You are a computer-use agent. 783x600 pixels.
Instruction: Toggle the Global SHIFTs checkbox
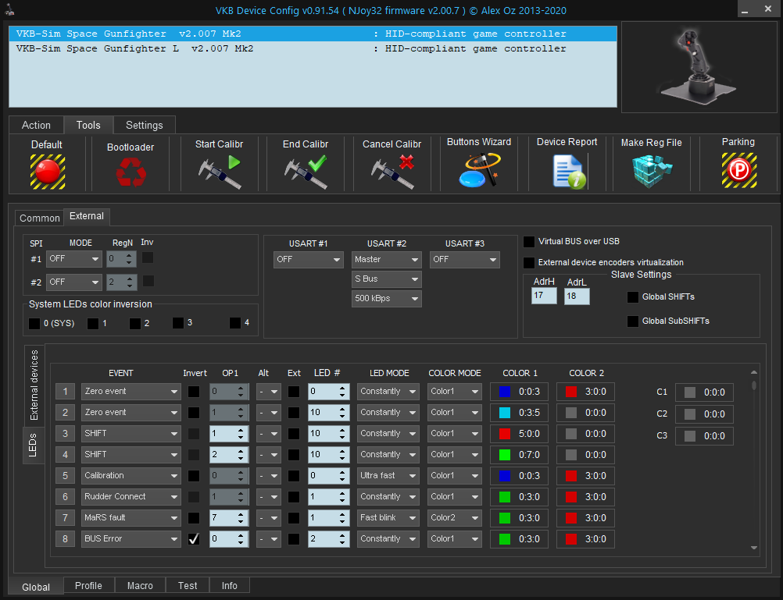click(x=633, y=297)
